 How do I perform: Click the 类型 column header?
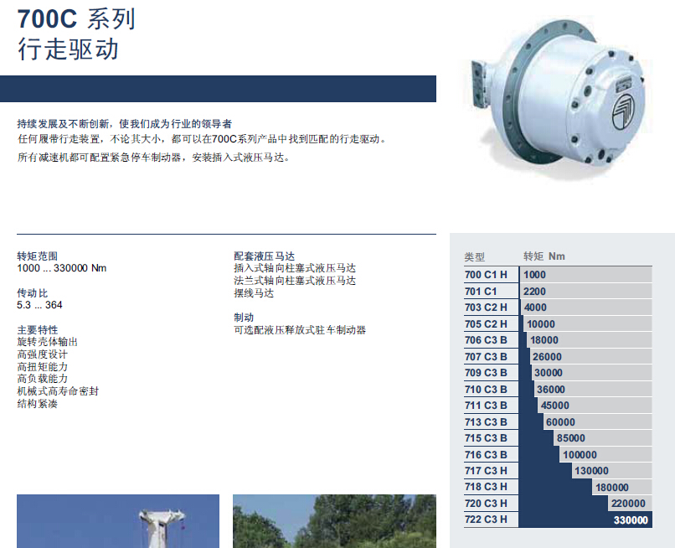475,257
